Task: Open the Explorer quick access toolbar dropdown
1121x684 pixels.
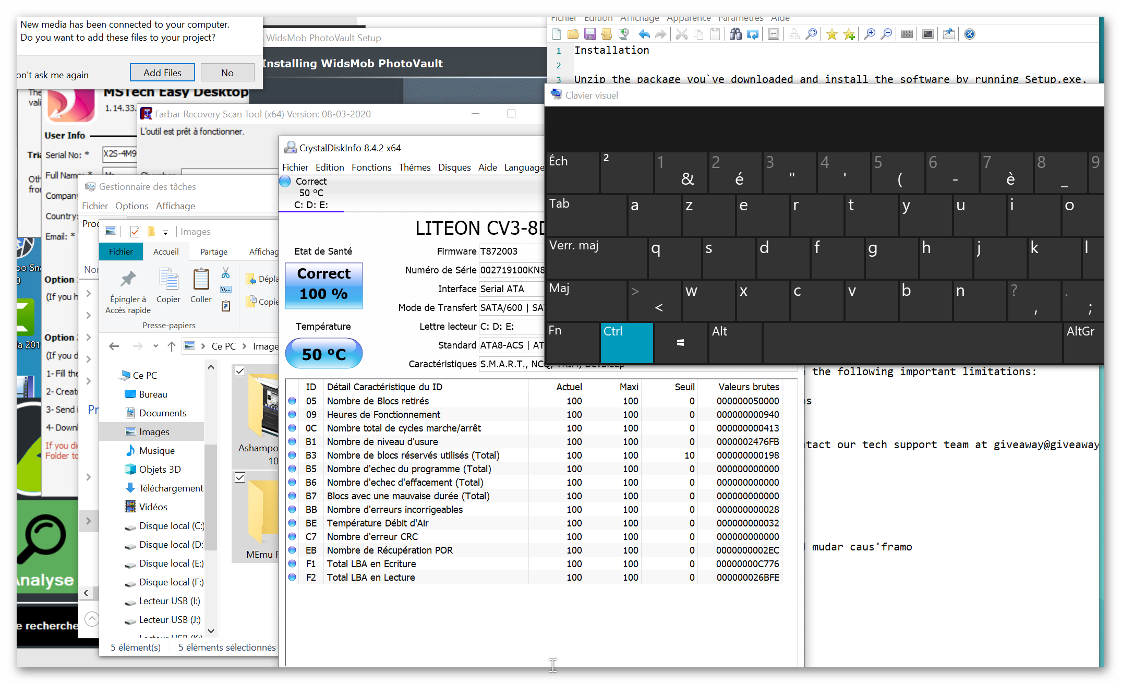Action: click(x=165, y=232)
